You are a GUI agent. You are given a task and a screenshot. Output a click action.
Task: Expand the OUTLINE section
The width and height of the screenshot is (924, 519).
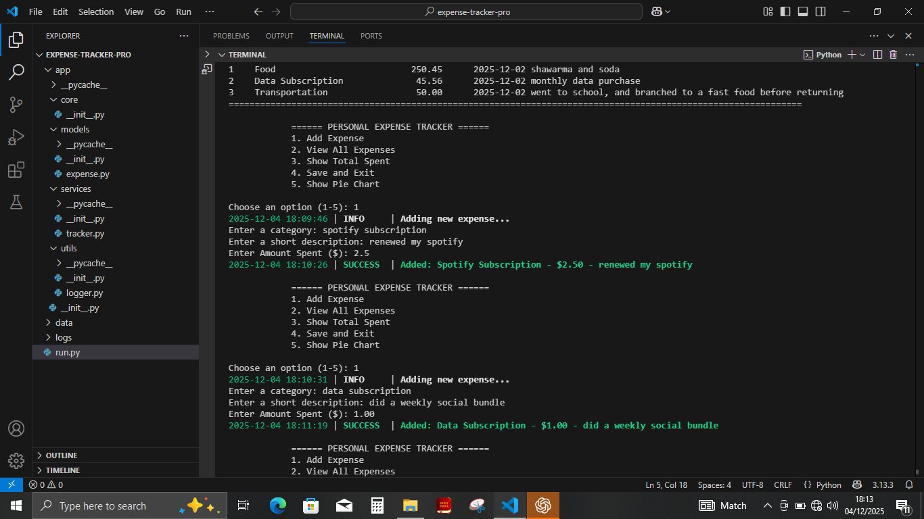[x=61, y=455]
